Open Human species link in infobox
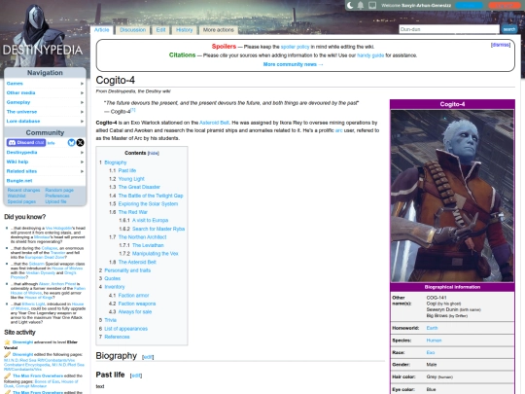525x394 pixels. tap(434, 340)
